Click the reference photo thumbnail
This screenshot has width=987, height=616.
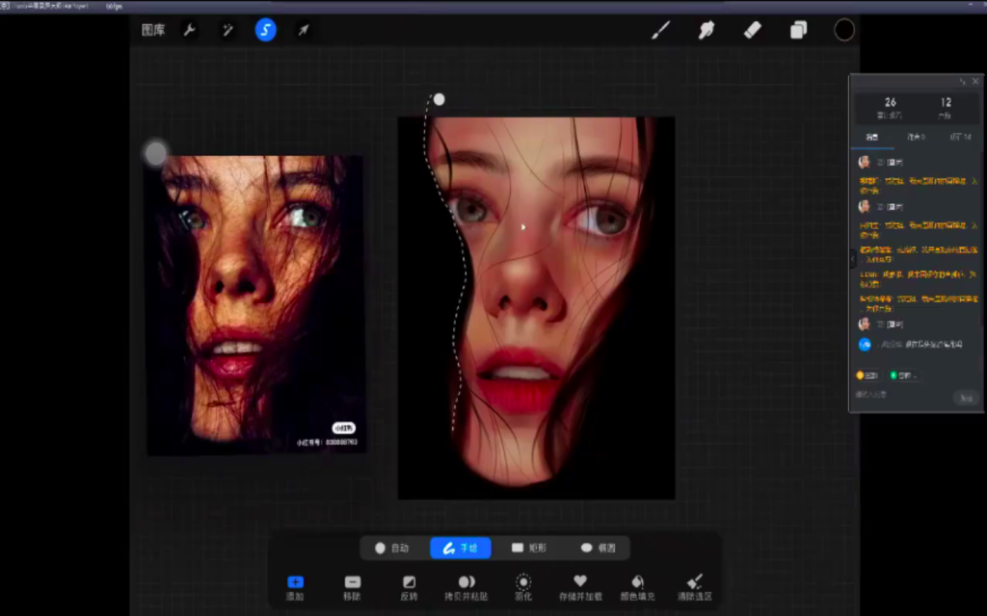255,303
